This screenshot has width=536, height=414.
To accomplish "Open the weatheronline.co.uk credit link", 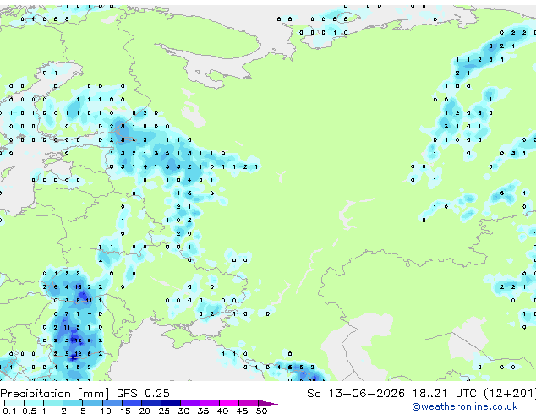I will click(465, 406).
